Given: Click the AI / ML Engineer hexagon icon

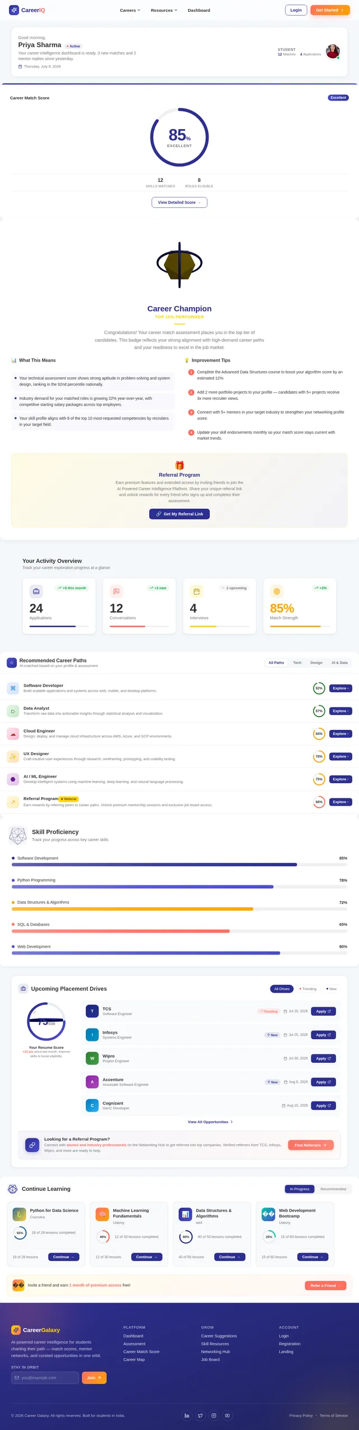Looking at the screenshot, I should [13, 779].
